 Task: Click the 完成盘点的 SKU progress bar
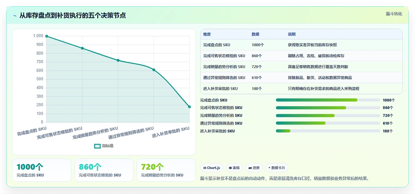(x=328, y=100)
